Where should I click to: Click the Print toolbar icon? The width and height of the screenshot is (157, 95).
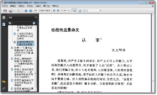[x=5, y=11]
